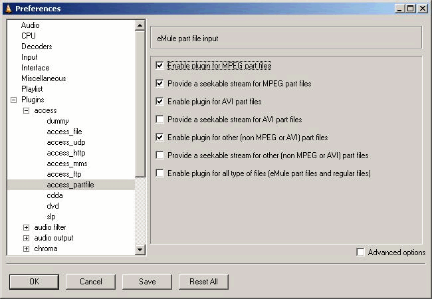The image size is (432, 299).
Task: Enable plugin for all type of files
Action: pos(160,173)
